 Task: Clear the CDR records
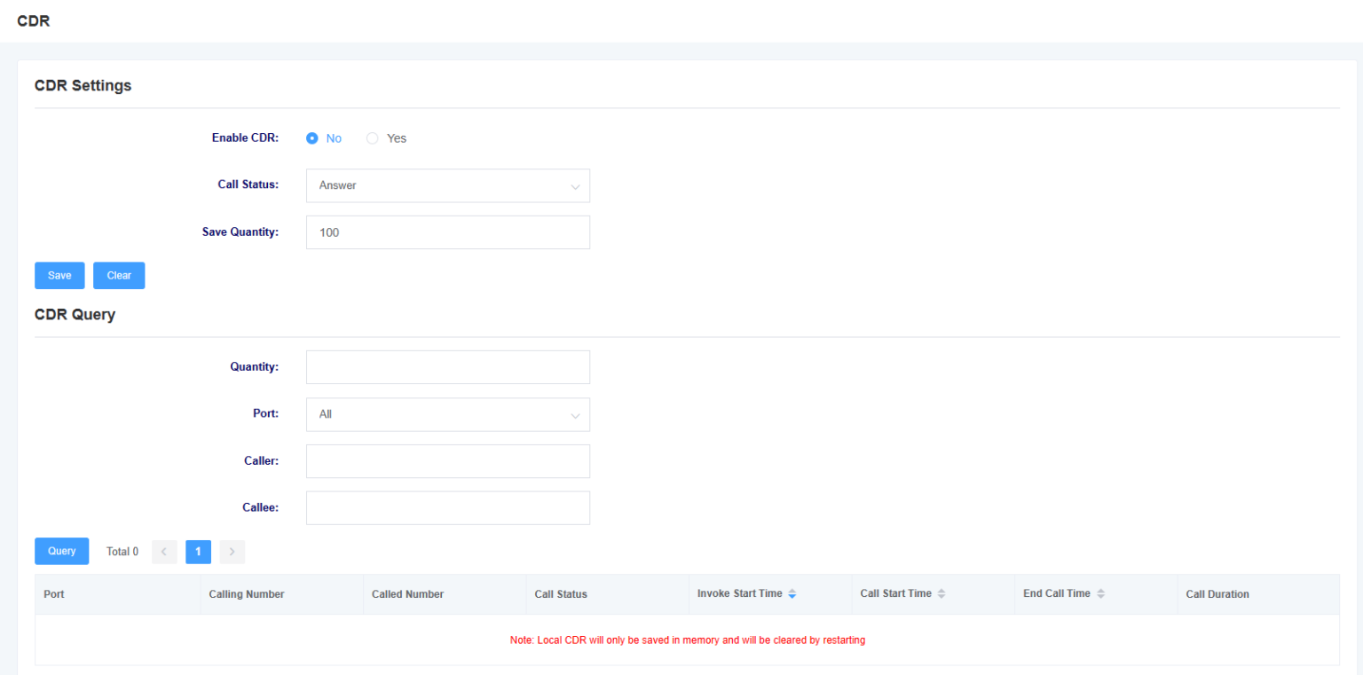pos(119,276)
